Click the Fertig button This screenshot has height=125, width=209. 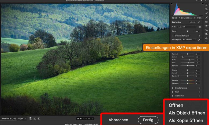[x=148, y=120]
